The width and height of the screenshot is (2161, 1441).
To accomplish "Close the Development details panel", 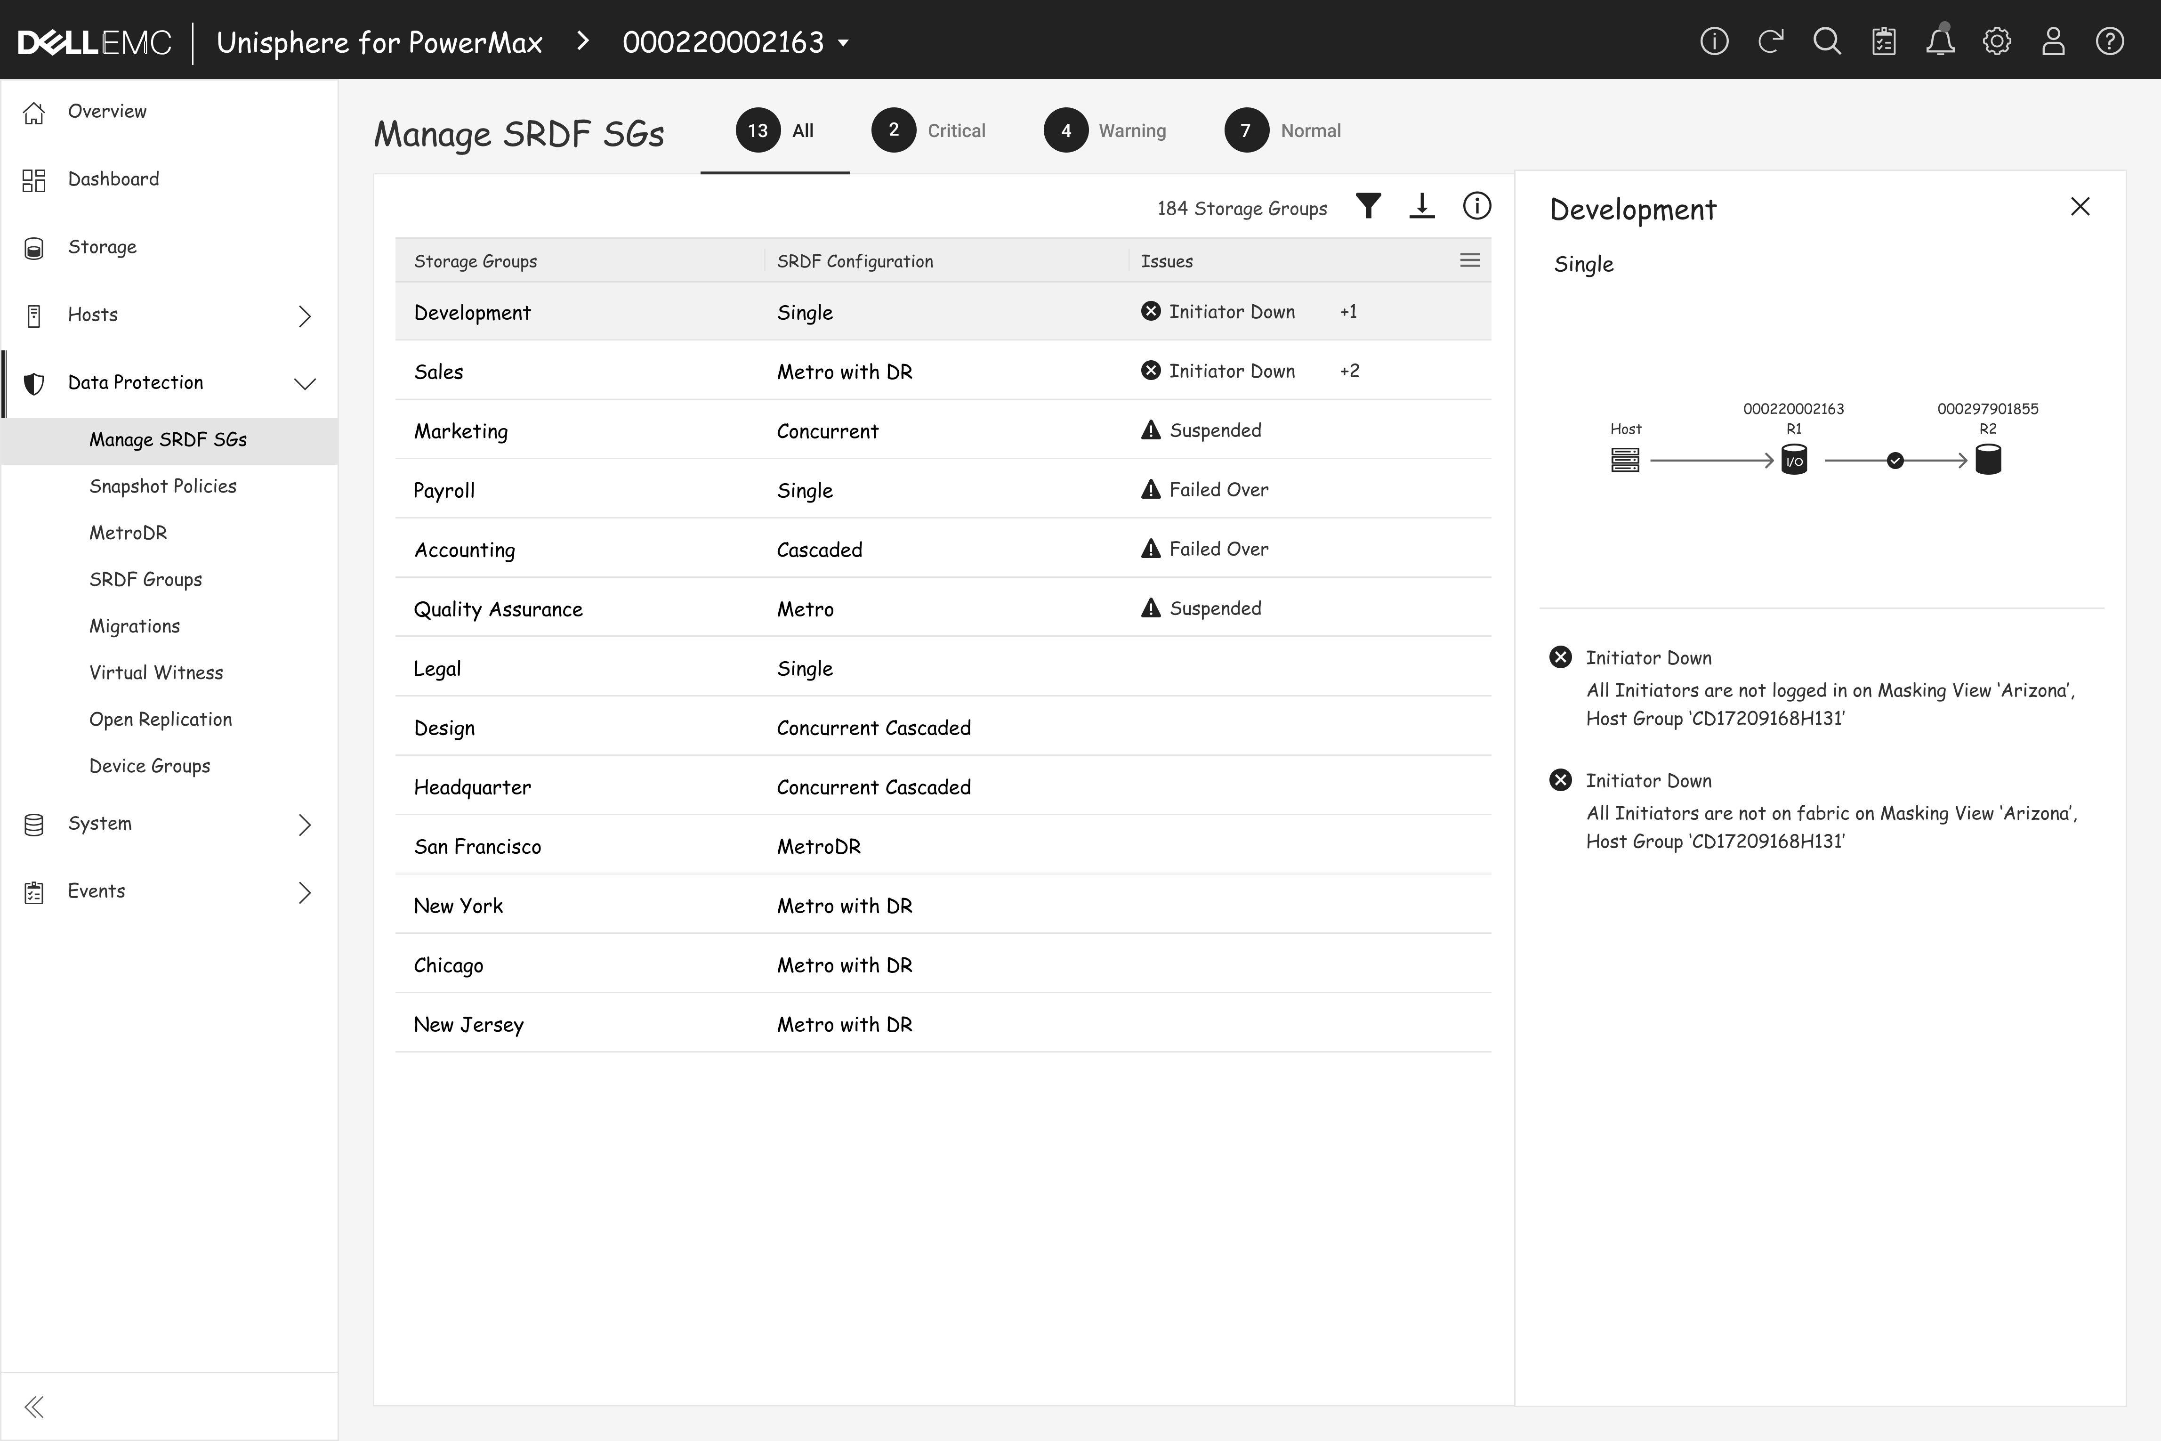I will click(x=2080, y=207).
